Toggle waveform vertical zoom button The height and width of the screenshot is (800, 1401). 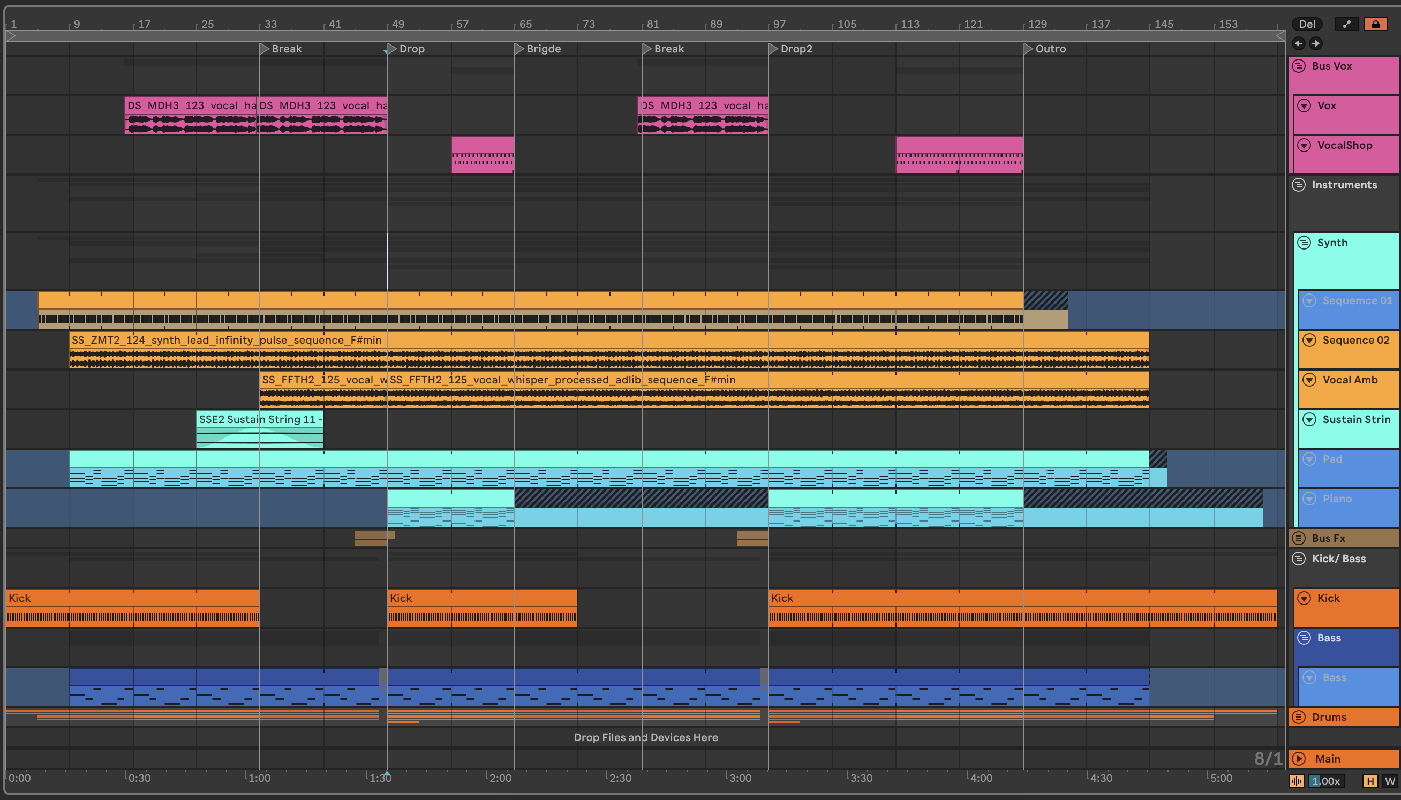(x=1296, y=781)
